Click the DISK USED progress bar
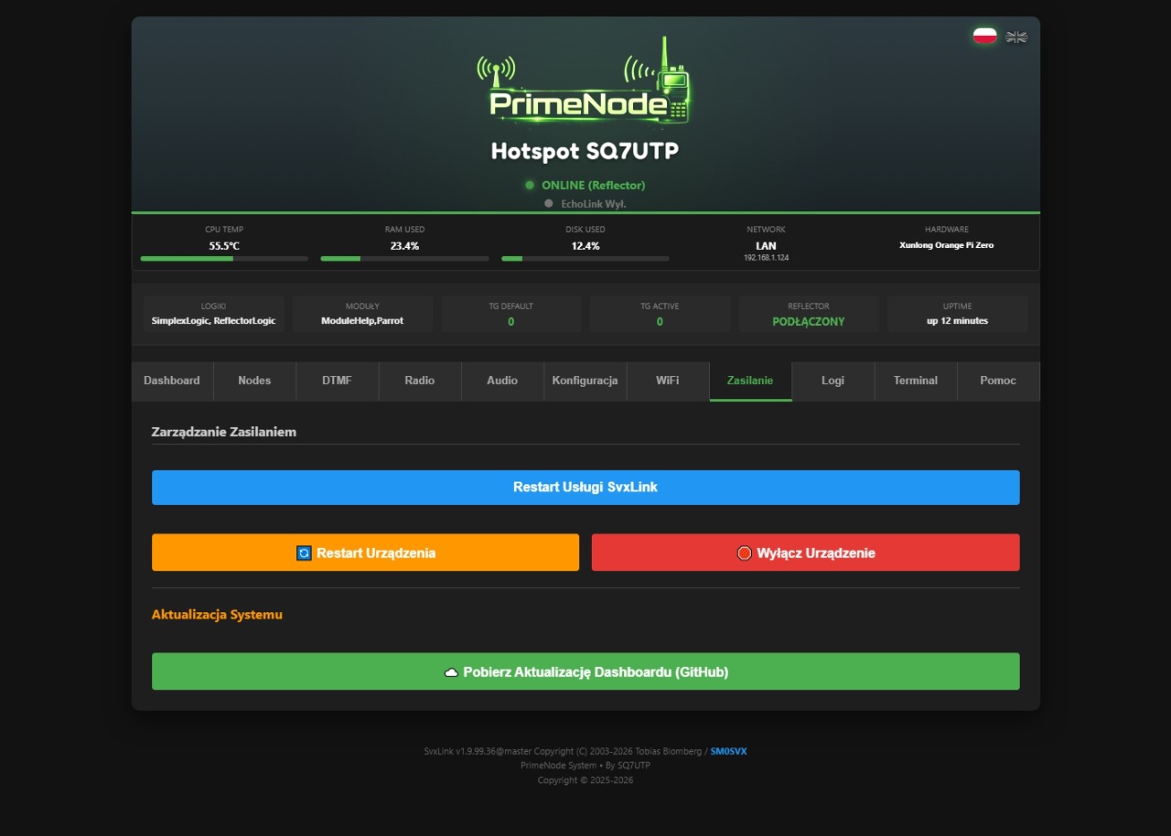Viewport: 1171px width, 836px height. pos(585,259)
